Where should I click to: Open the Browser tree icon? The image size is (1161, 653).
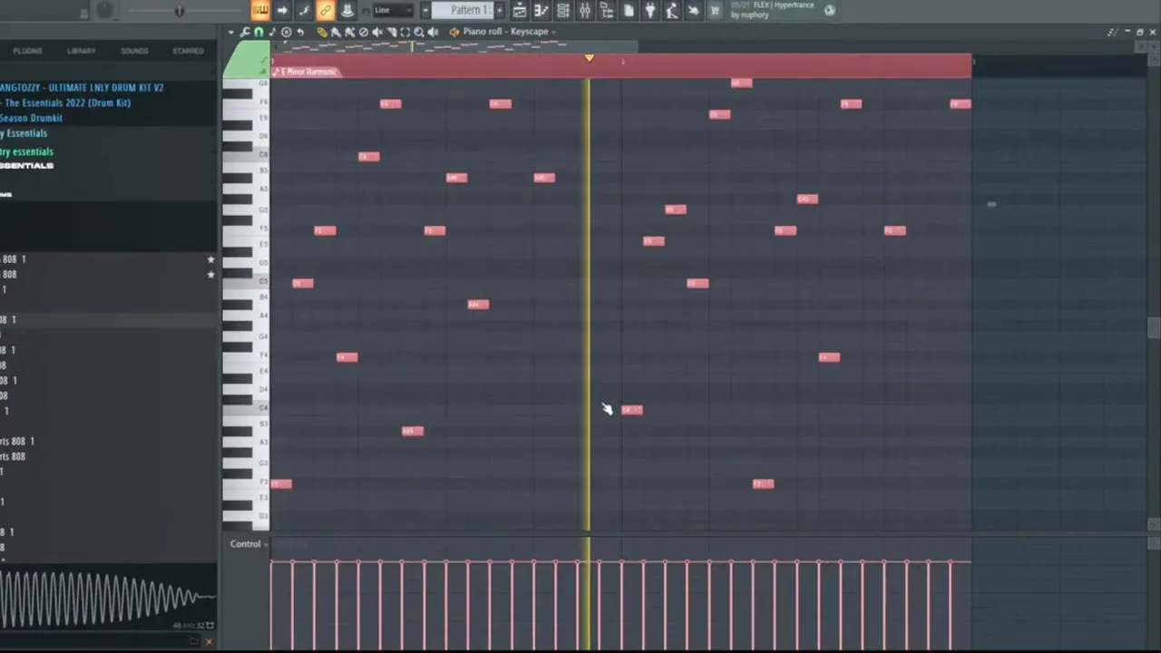coord(607,10)
